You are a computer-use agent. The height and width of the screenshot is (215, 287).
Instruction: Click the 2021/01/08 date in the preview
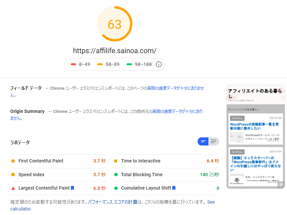275,118
